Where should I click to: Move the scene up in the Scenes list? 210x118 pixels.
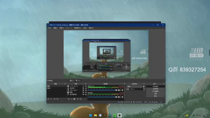click(x=55, y=99)
